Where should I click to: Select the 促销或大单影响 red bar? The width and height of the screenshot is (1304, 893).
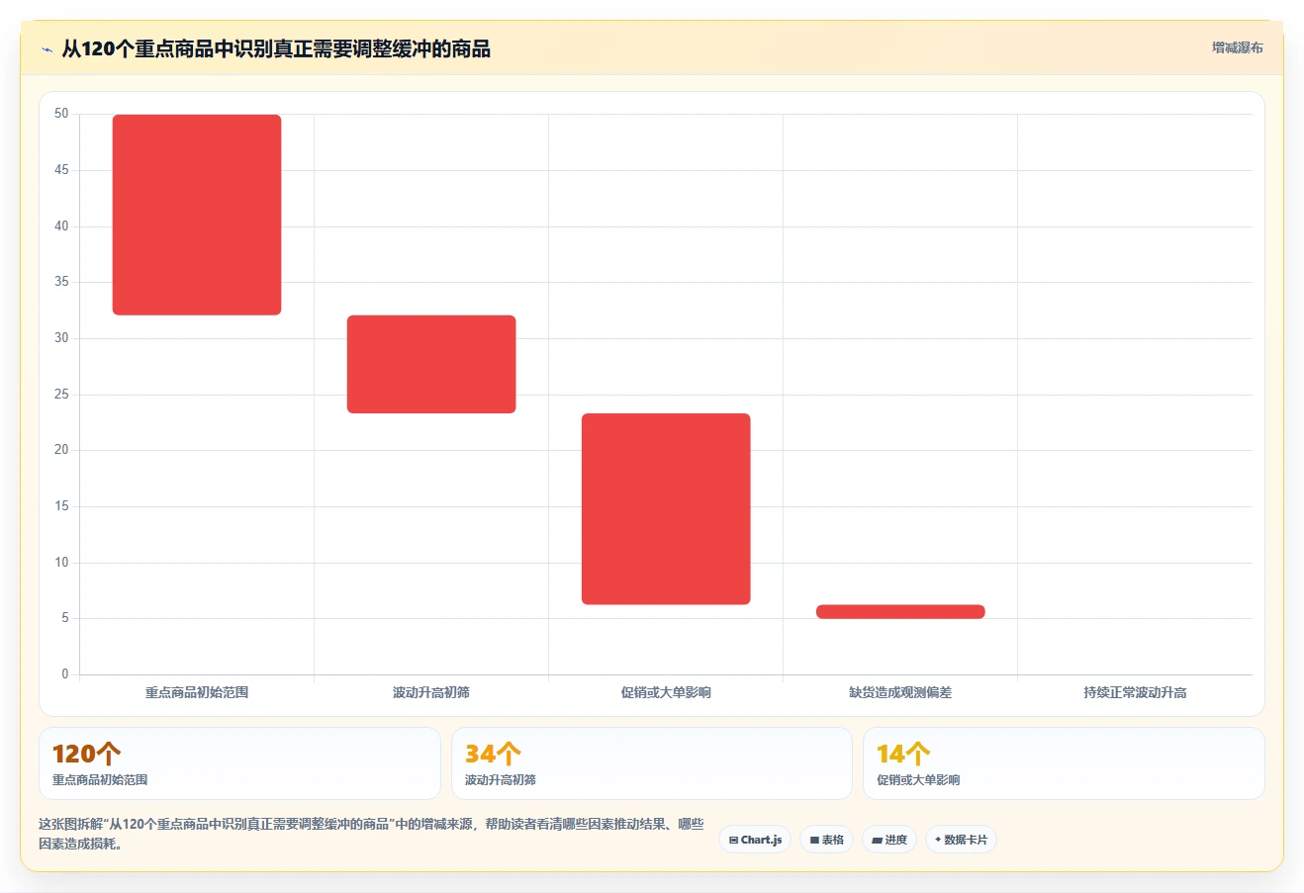(666, 508)
